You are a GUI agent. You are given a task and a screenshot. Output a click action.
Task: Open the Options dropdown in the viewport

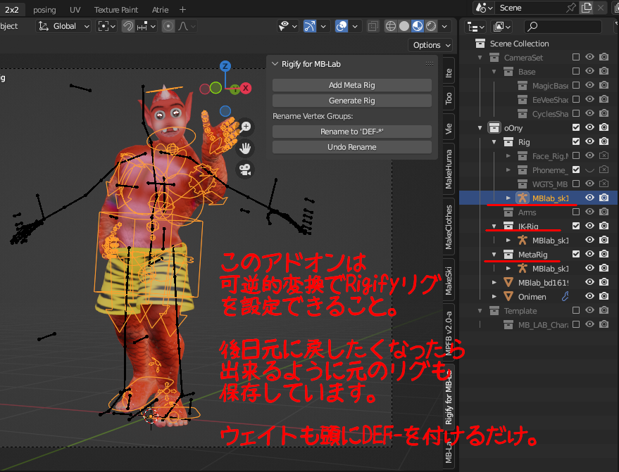pyautogui.click(x=430, y=44)
